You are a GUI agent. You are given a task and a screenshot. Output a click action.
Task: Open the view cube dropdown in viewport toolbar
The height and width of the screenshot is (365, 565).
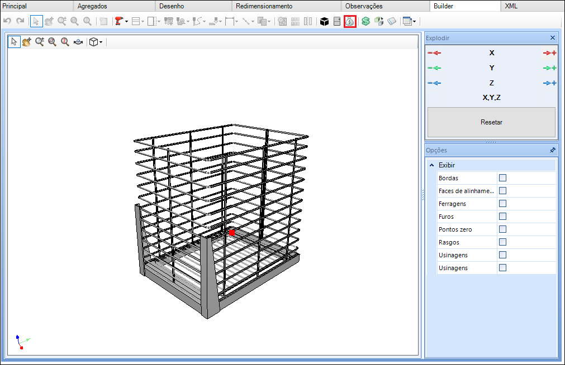pos(101,42)
